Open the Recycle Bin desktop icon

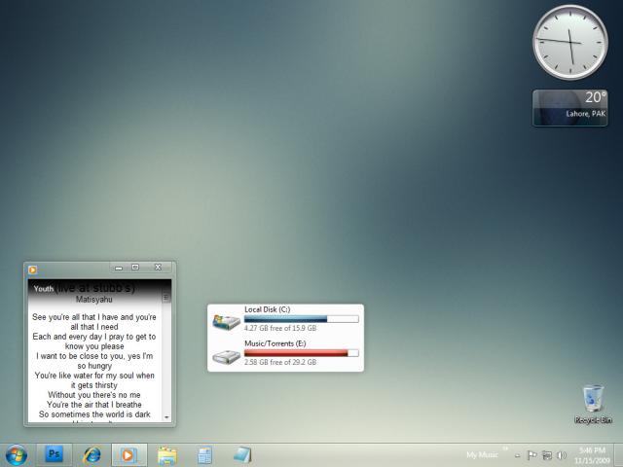593,405
